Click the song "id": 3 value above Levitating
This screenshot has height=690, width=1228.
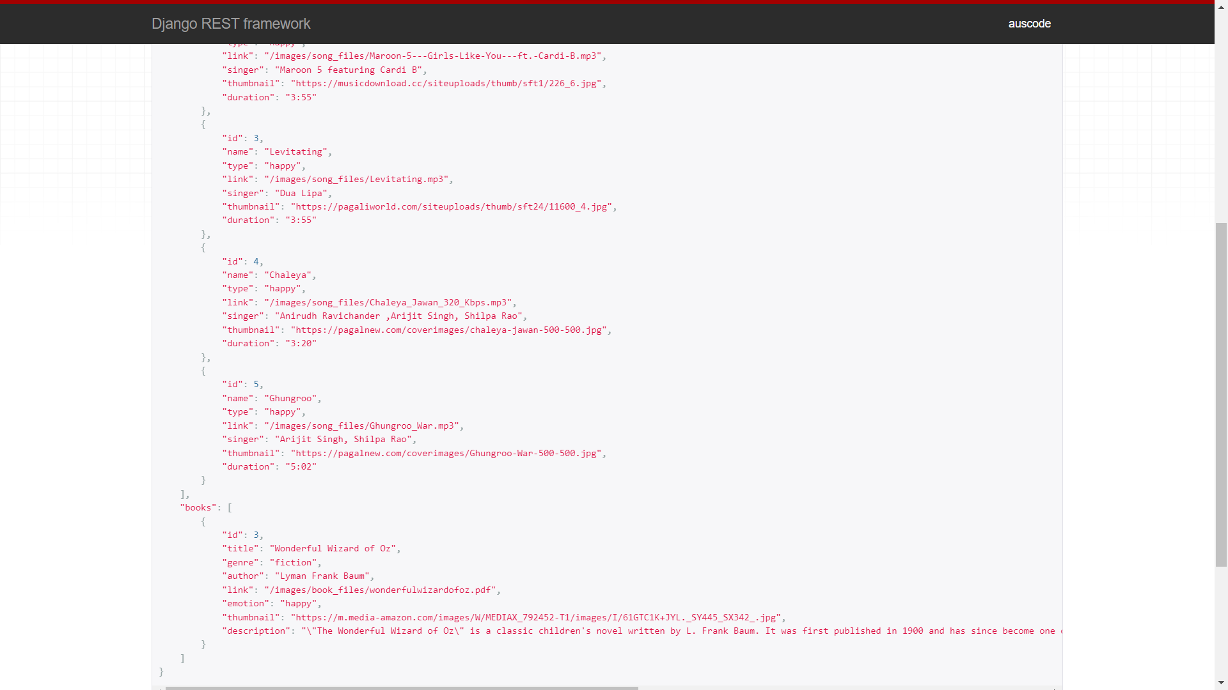(256, 139)
